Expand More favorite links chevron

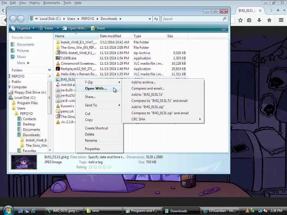coord(28,63)
